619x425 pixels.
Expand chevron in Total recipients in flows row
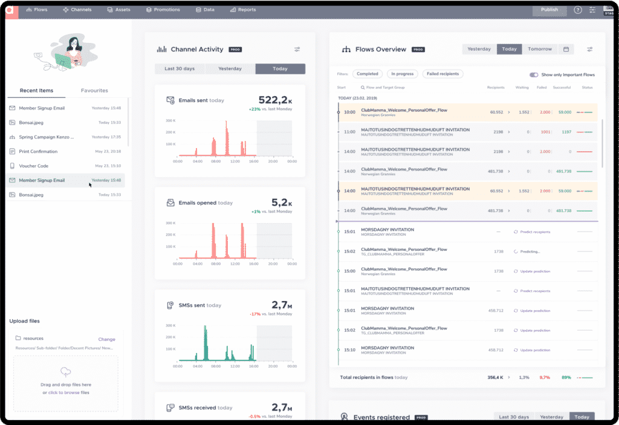coord(509,378)
